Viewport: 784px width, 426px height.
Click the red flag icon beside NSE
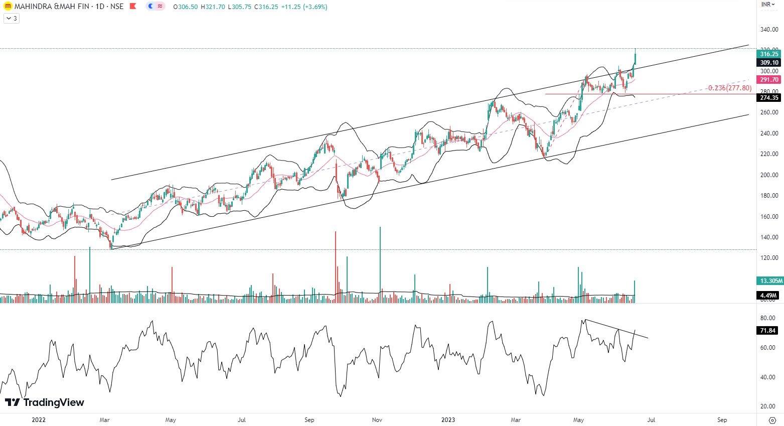(x=132, y=7)
